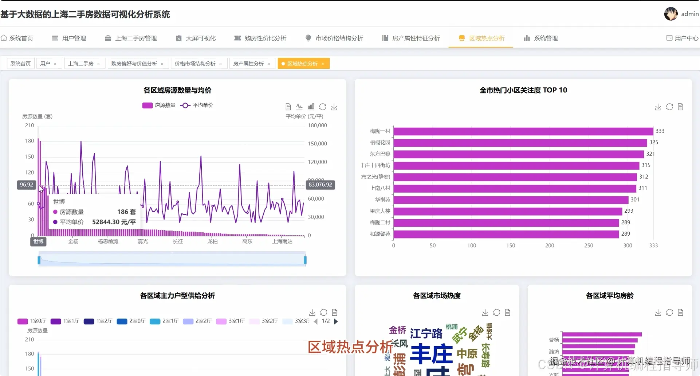The image size is (700, 376).
Task: Open 房产属性特征分析 menu
Action: 411,38
